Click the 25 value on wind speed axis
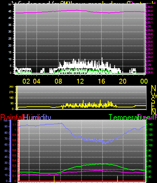This screenshot has height=183, width=157. [x=10, y=38]
